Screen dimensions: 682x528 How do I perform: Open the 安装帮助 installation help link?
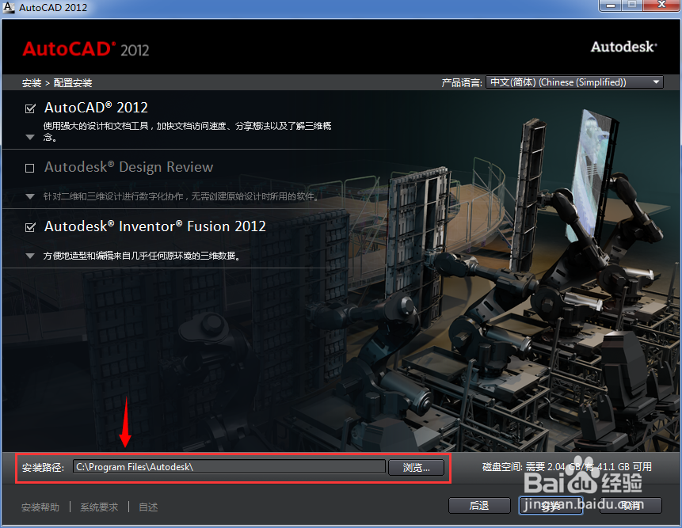tap(40, 507)
